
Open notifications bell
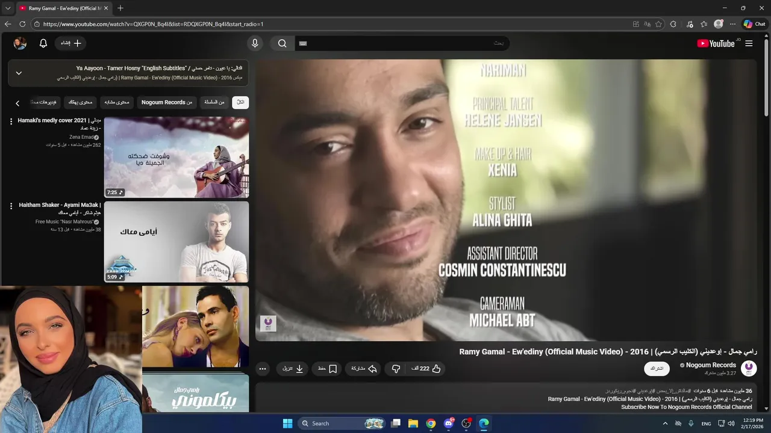[43, 43]
